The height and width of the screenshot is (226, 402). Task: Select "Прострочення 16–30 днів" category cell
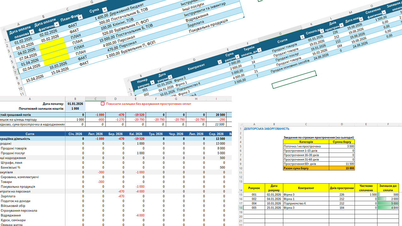306,155
